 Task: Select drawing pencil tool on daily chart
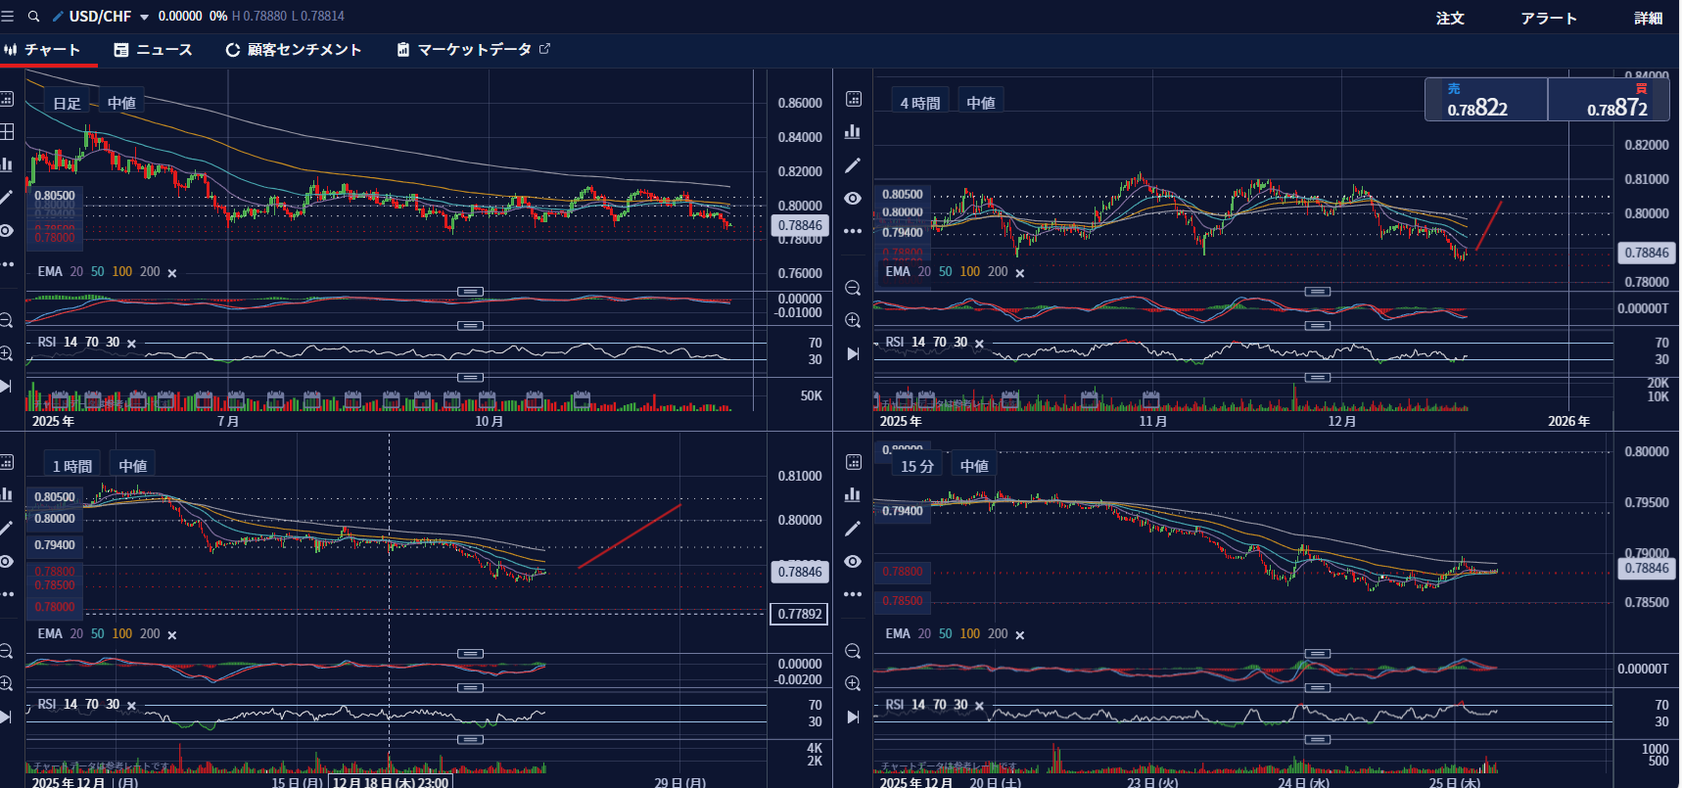[x=7, y=197]
